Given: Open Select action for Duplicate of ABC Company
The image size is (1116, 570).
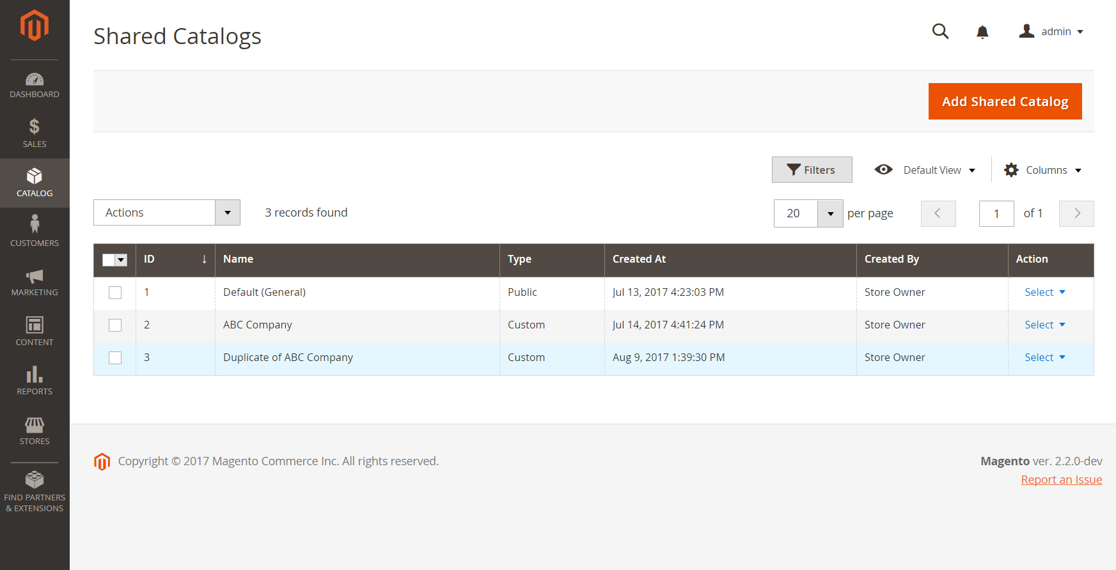Looking at the screenshot, I should click(x=1045, y=357).
